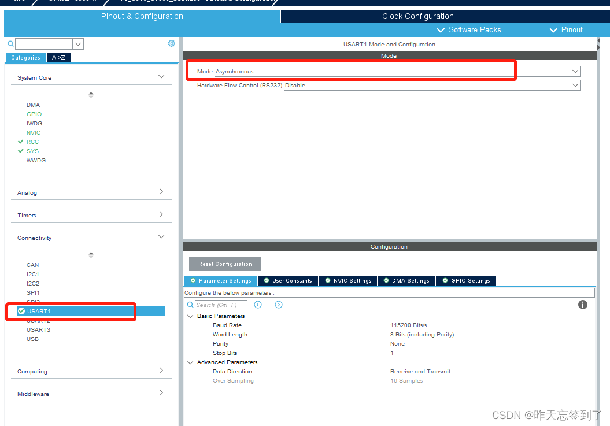Select RCC peripheral
Viewport: 610px width, 426px height.
click(33, 142)
